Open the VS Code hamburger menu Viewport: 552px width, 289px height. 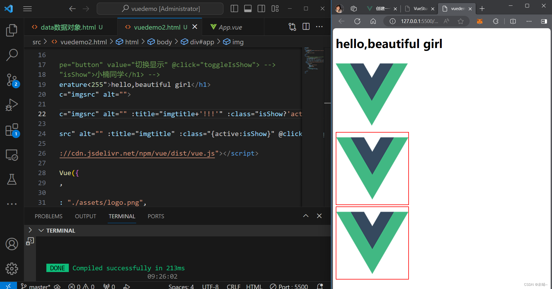point(27,9)
